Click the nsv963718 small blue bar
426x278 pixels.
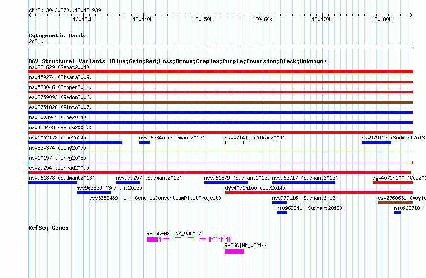point(397,213)
